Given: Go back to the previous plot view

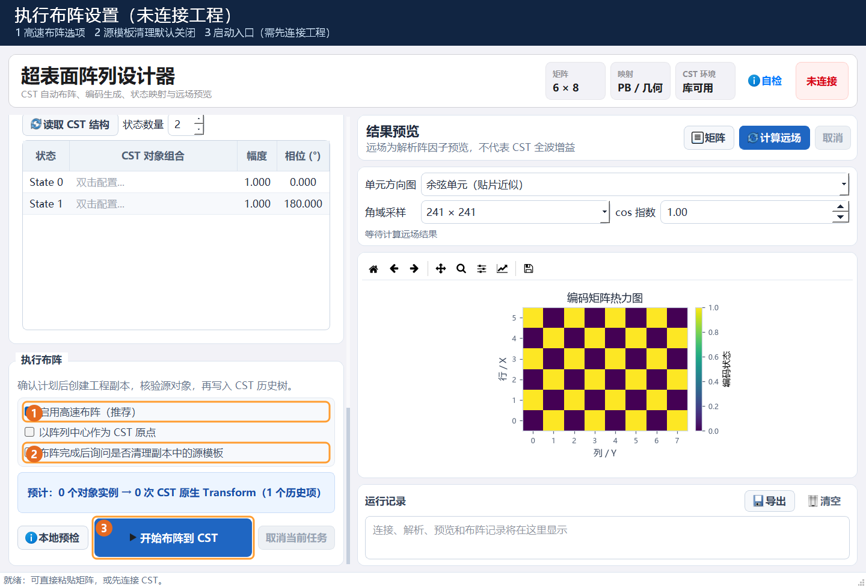Looking at the screenshot, I should 394,269.
